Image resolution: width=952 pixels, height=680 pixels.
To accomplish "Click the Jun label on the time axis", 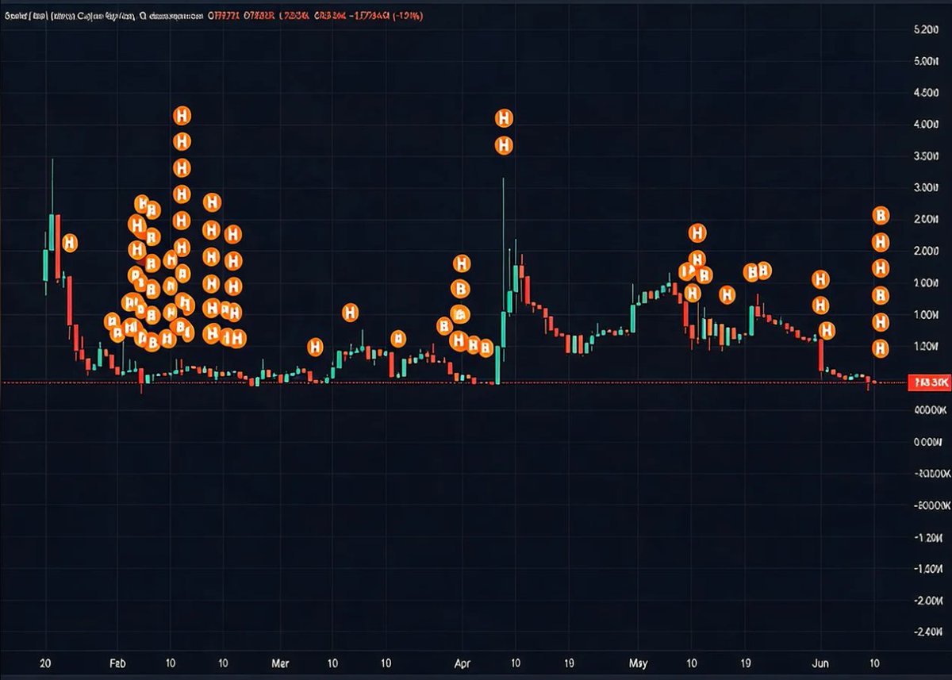I will [820, 662].
